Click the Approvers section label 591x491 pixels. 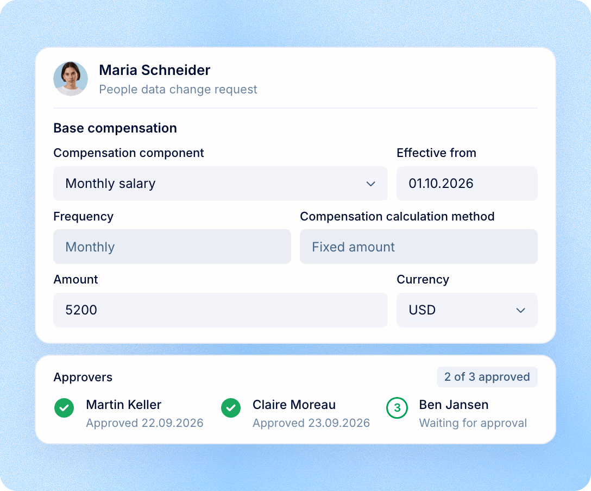(83, 377)
